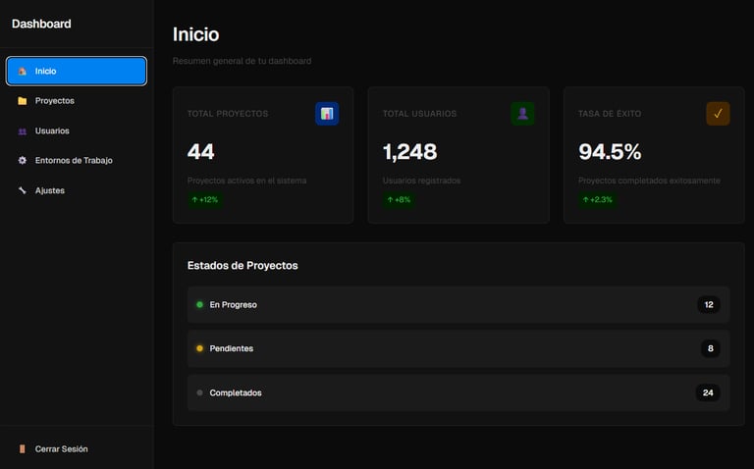Click the Estados de Proyectos heading
This screenshot has width=754, height=469.
tap(242, 265)
